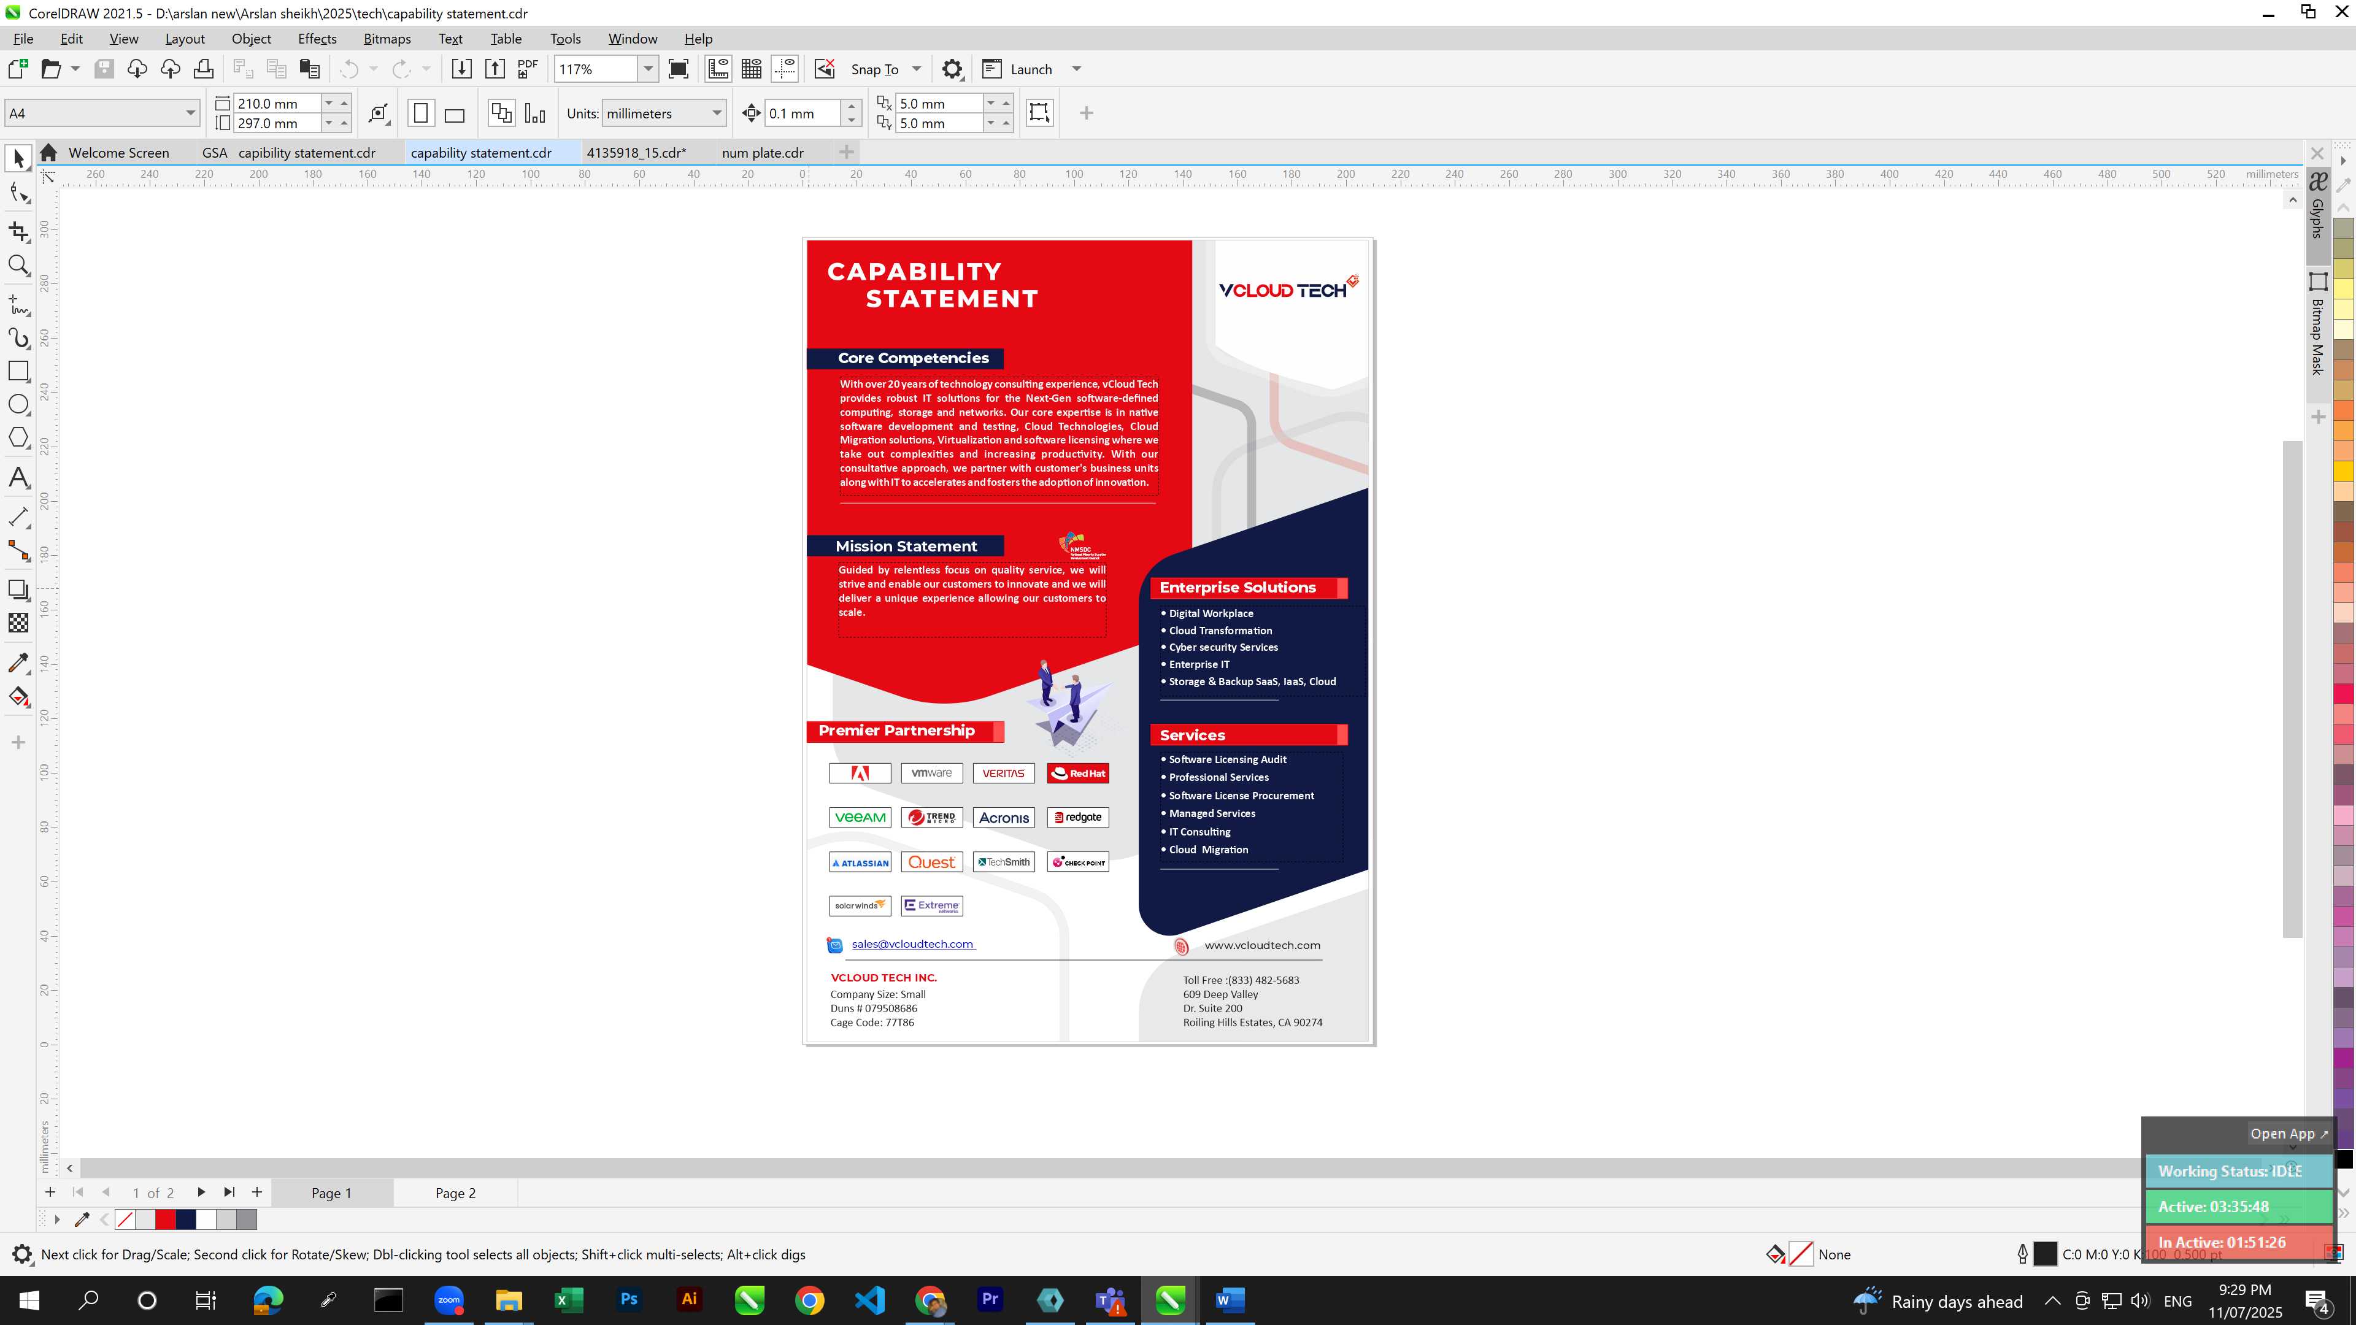Image resolution: width=2356 pixels, height=1325 pixels.
Task: Open the Units millimeters dropdown
Action: (x=717, y=113)
